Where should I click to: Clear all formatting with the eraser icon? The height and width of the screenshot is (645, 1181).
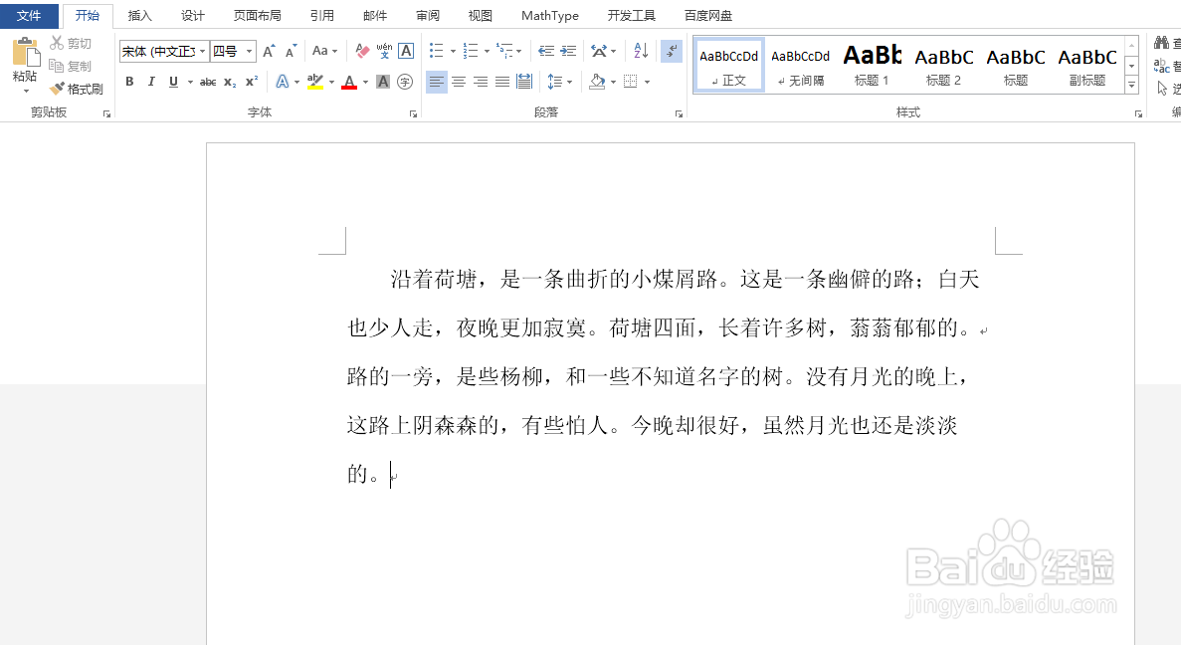coord(361,51)
